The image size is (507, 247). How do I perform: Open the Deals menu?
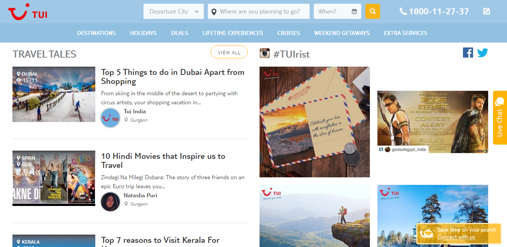coord(180,33)
